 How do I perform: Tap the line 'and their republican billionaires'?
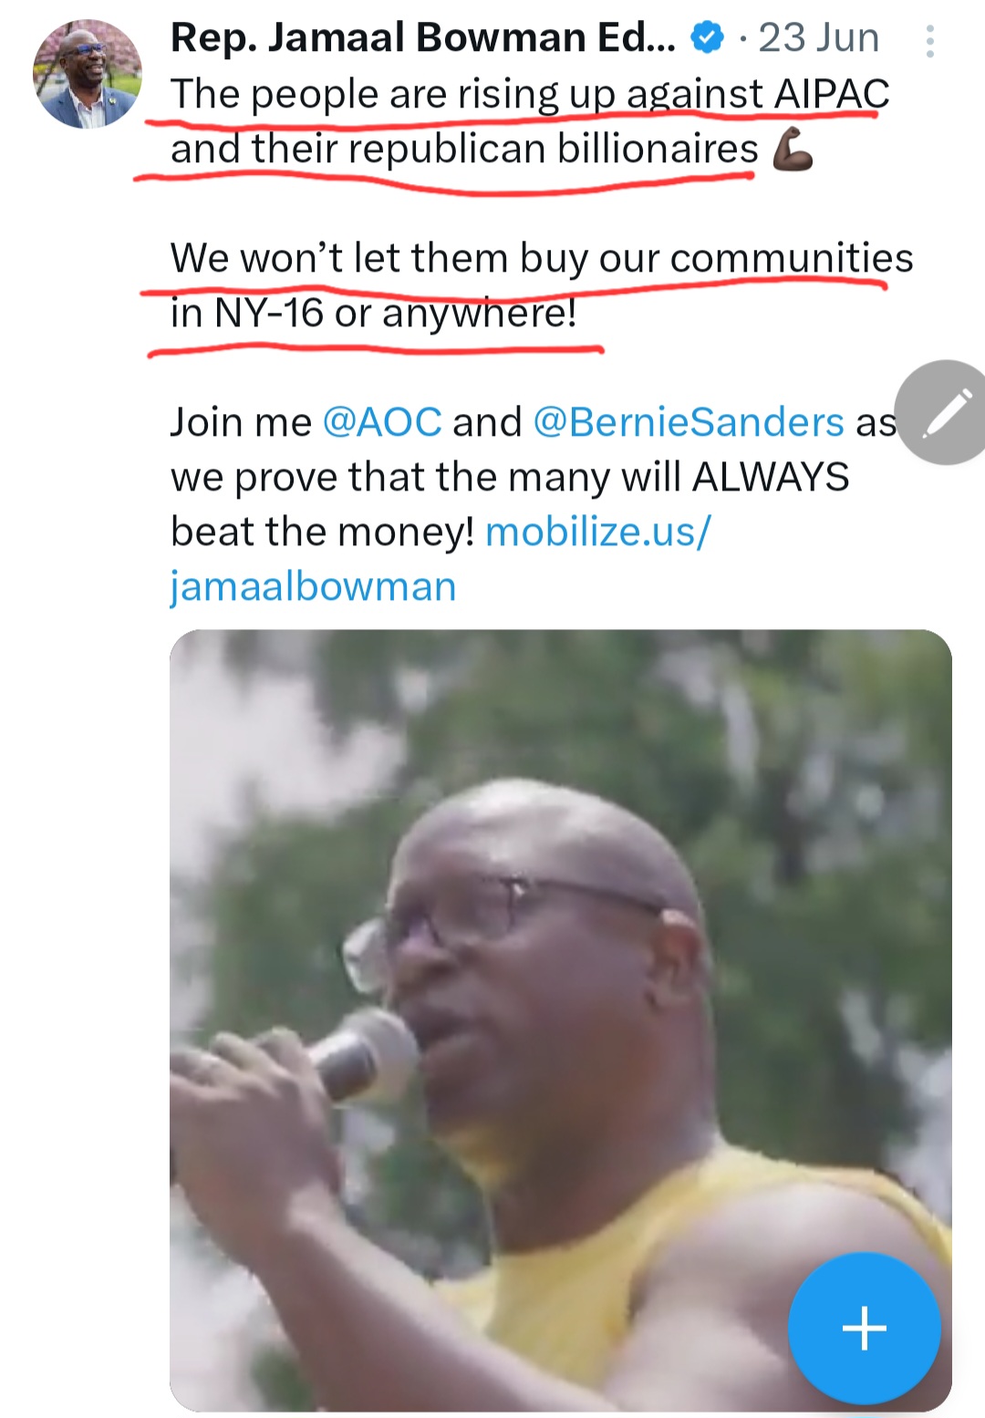464,150
